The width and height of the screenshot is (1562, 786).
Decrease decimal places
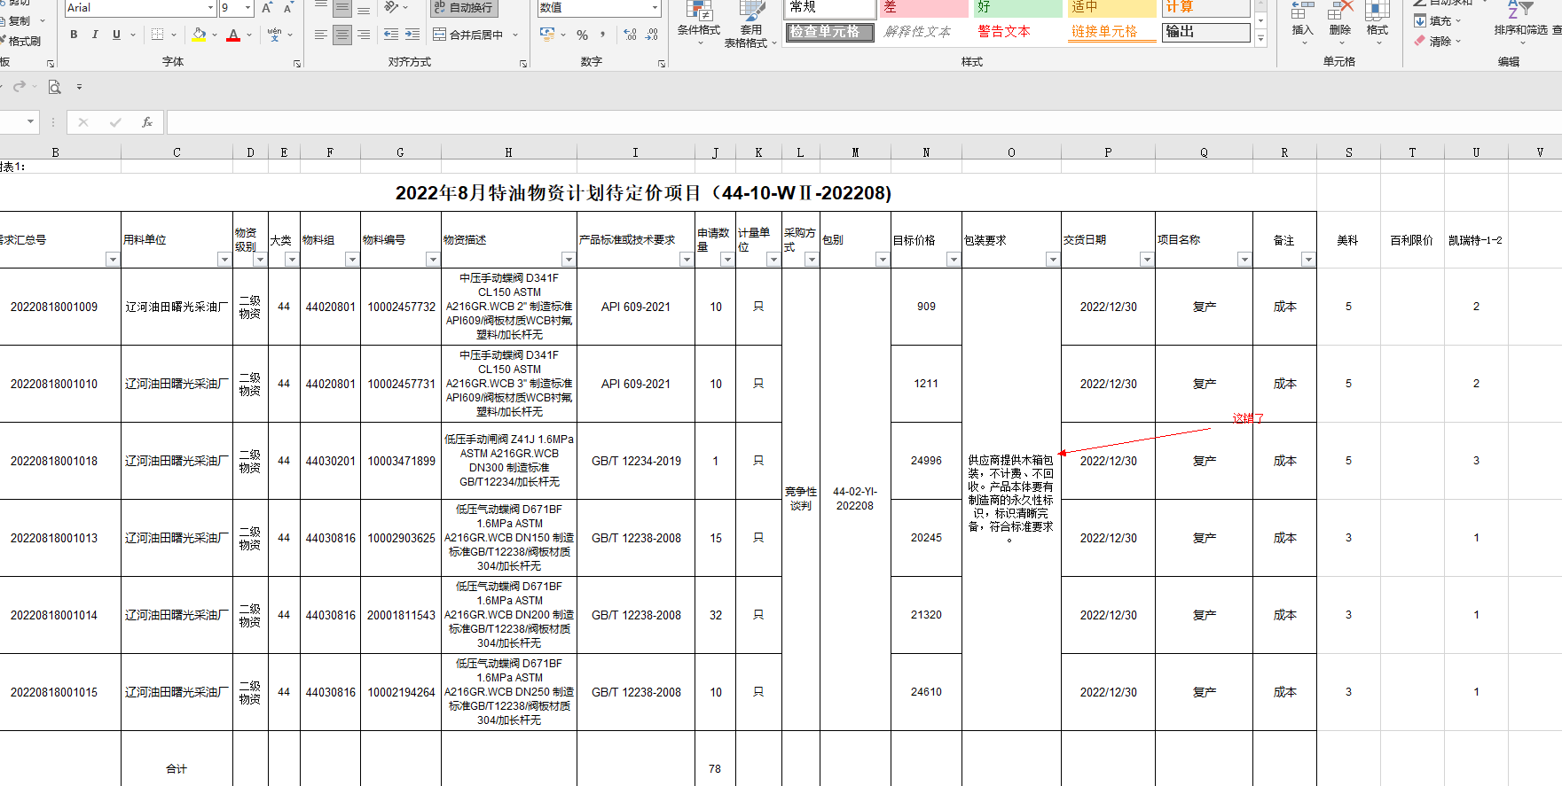tap(652, 35)
